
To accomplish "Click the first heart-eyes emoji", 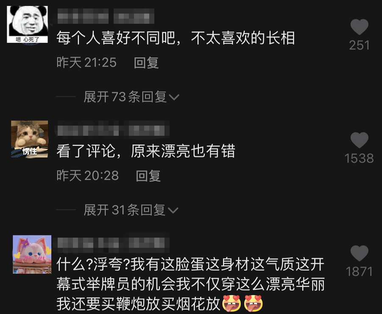I will (x=231, y=303).
